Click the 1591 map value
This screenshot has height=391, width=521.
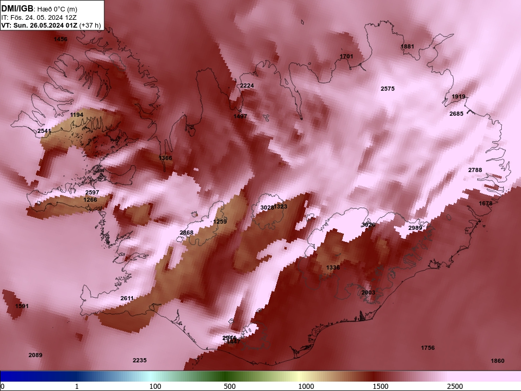coord(22,306)
